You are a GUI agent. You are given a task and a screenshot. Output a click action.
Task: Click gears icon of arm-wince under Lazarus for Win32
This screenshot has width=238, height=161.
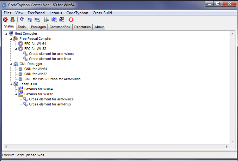tap(25, 99)
